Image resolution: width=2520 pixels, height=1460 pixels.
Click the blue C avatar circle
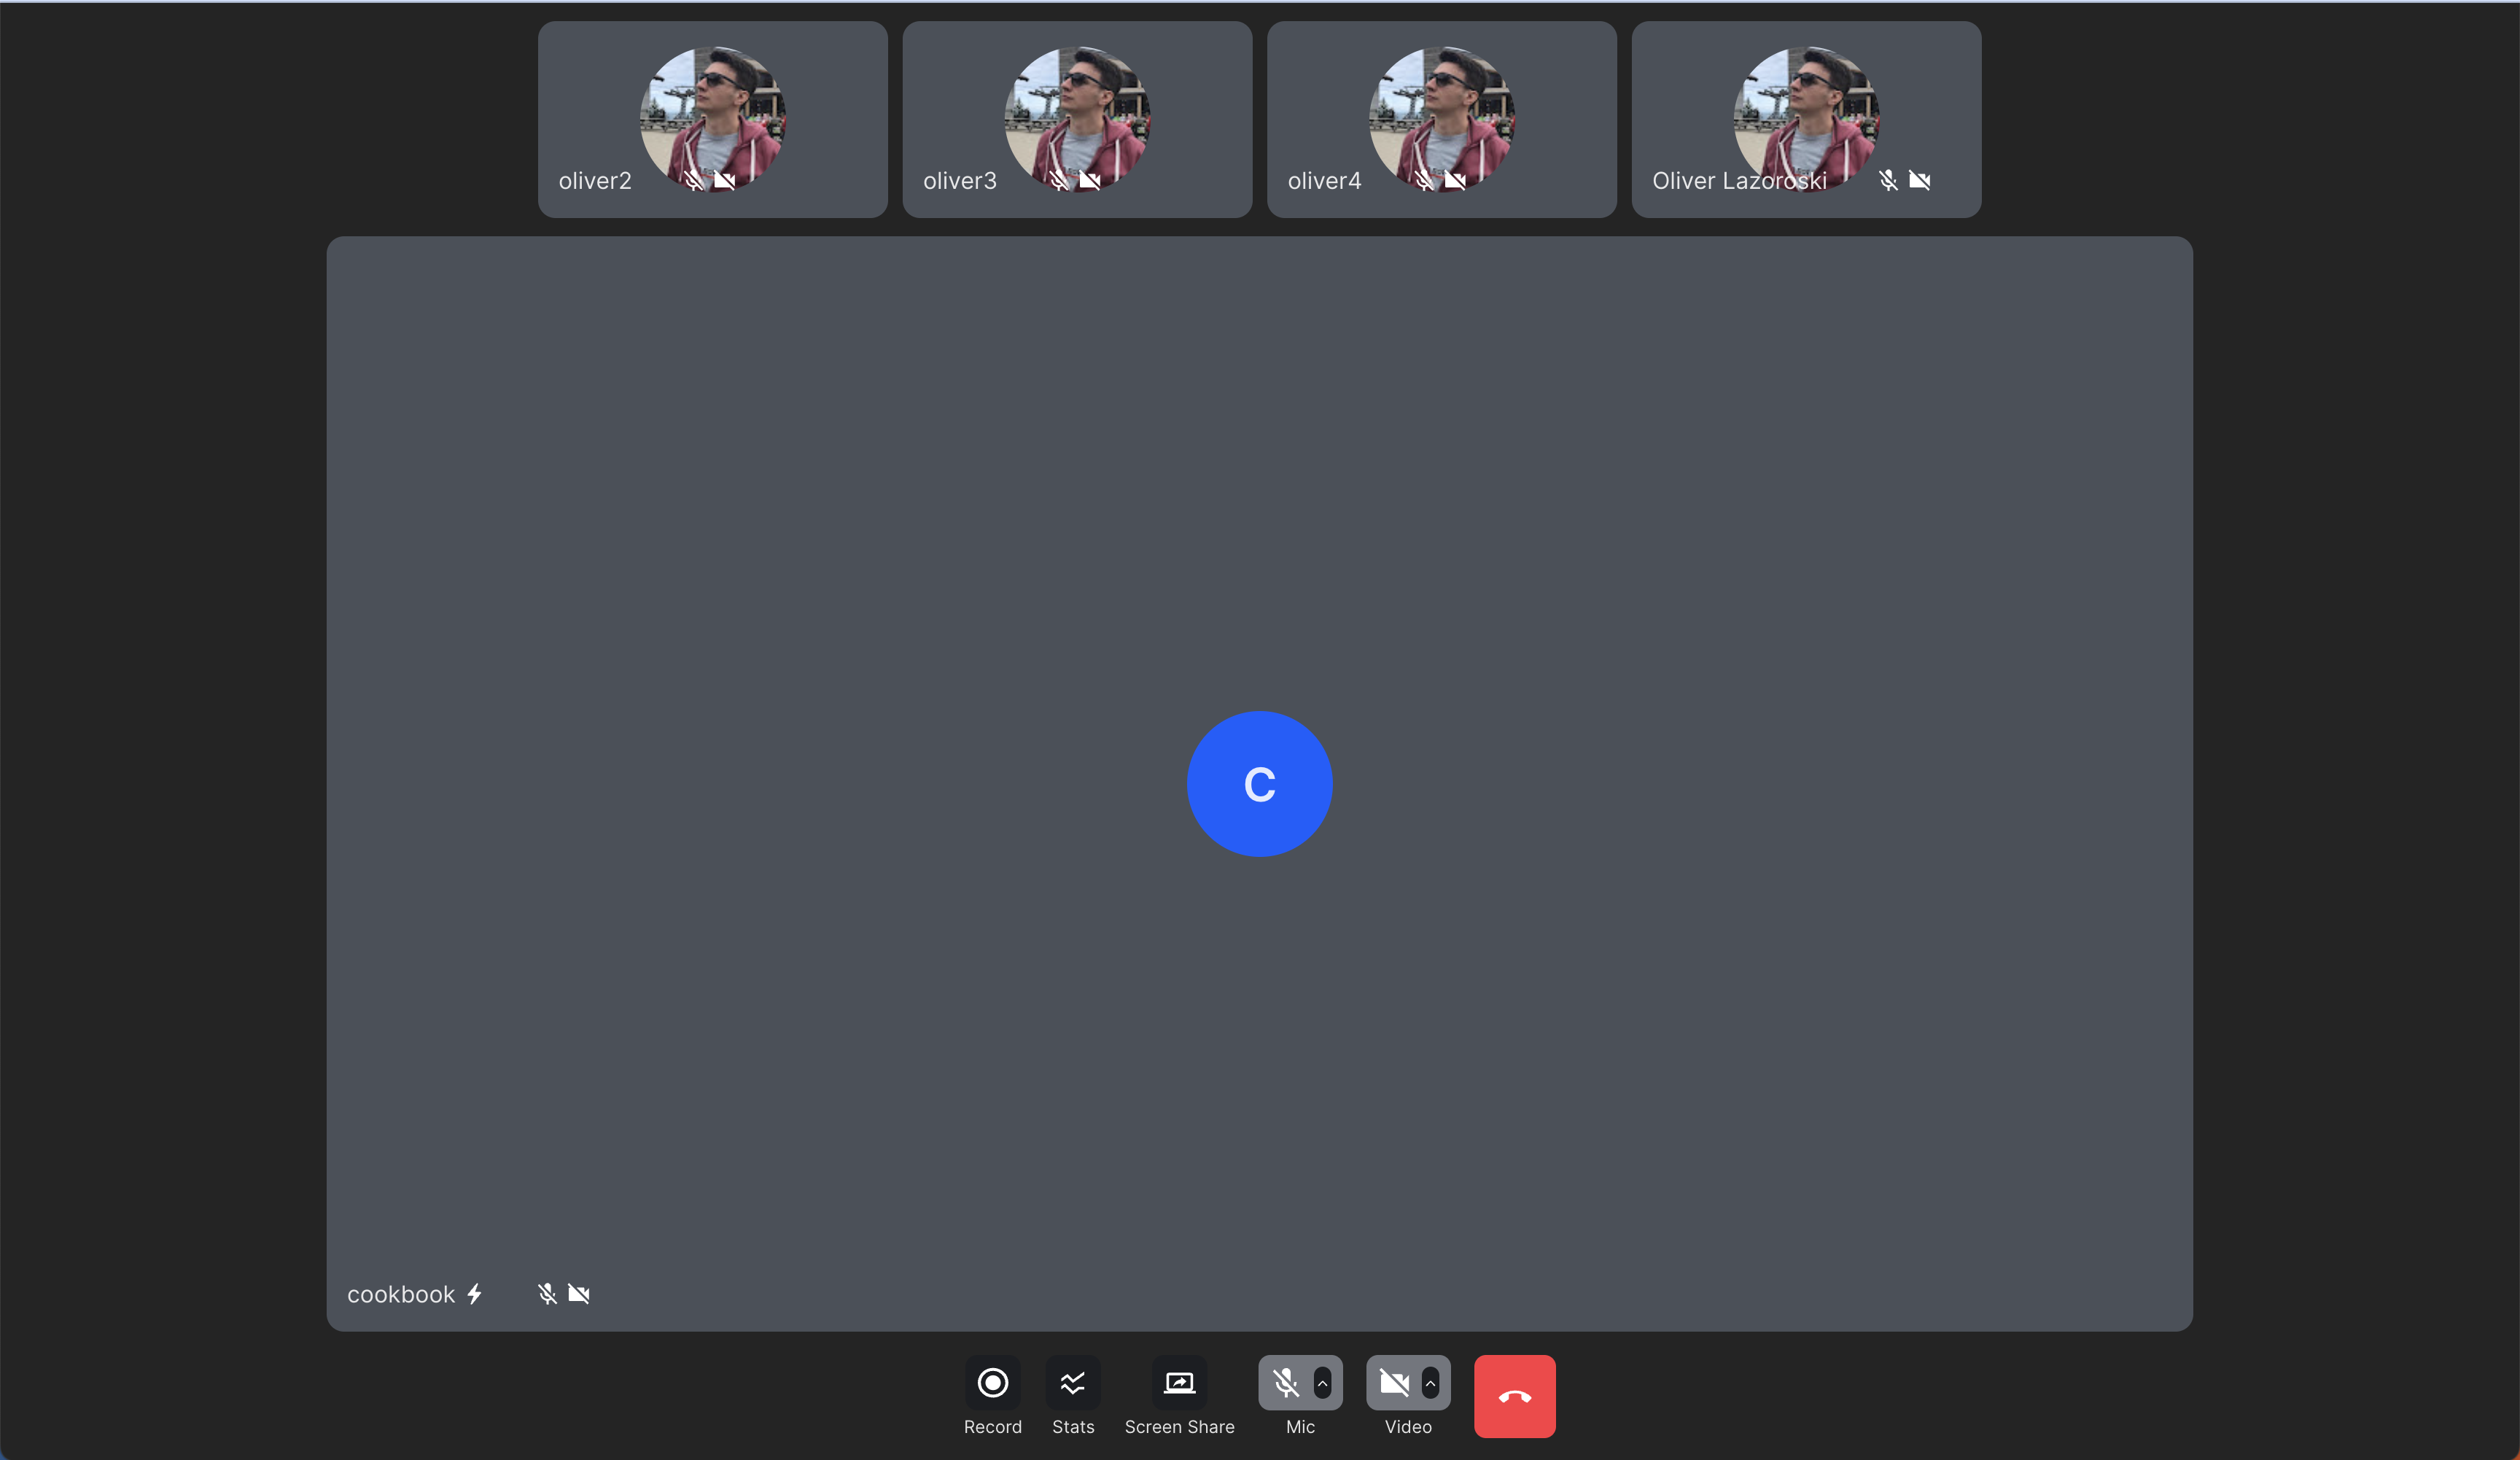click(1259, 784)
